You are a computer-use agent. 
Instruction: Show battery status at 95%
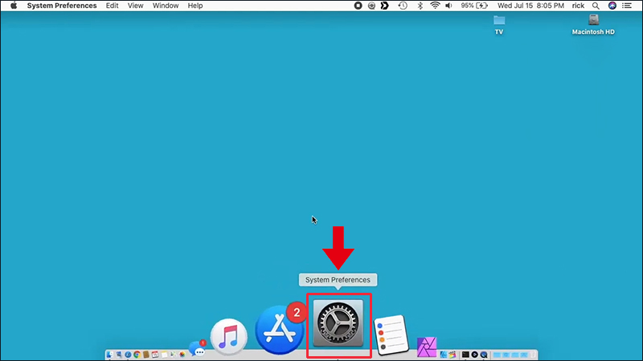[474, 6]
